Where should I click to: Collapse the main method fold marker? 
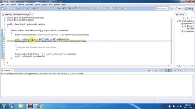[6, 31]
